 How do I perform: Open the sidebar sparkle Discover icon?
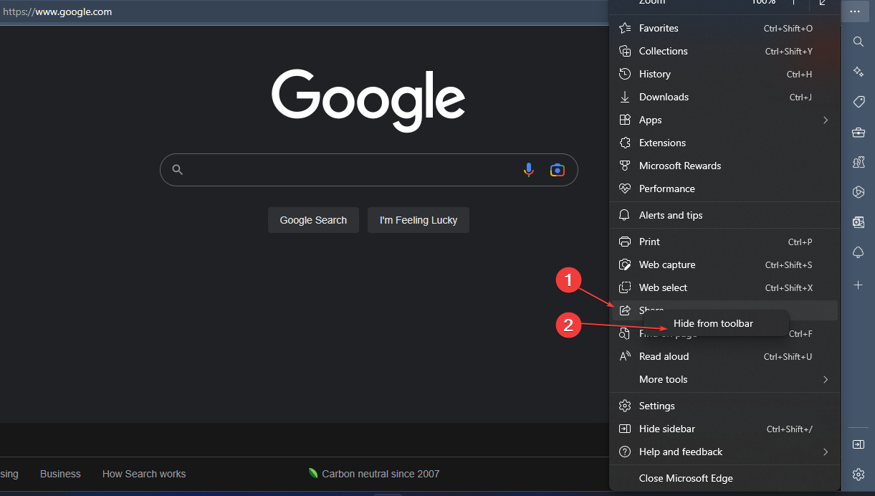coord(858,72)
